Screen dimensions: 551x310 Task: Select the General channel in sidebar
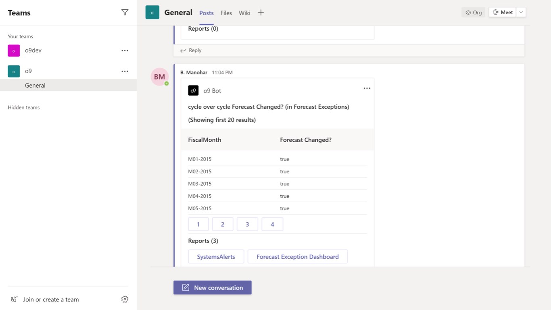point(35,85)
